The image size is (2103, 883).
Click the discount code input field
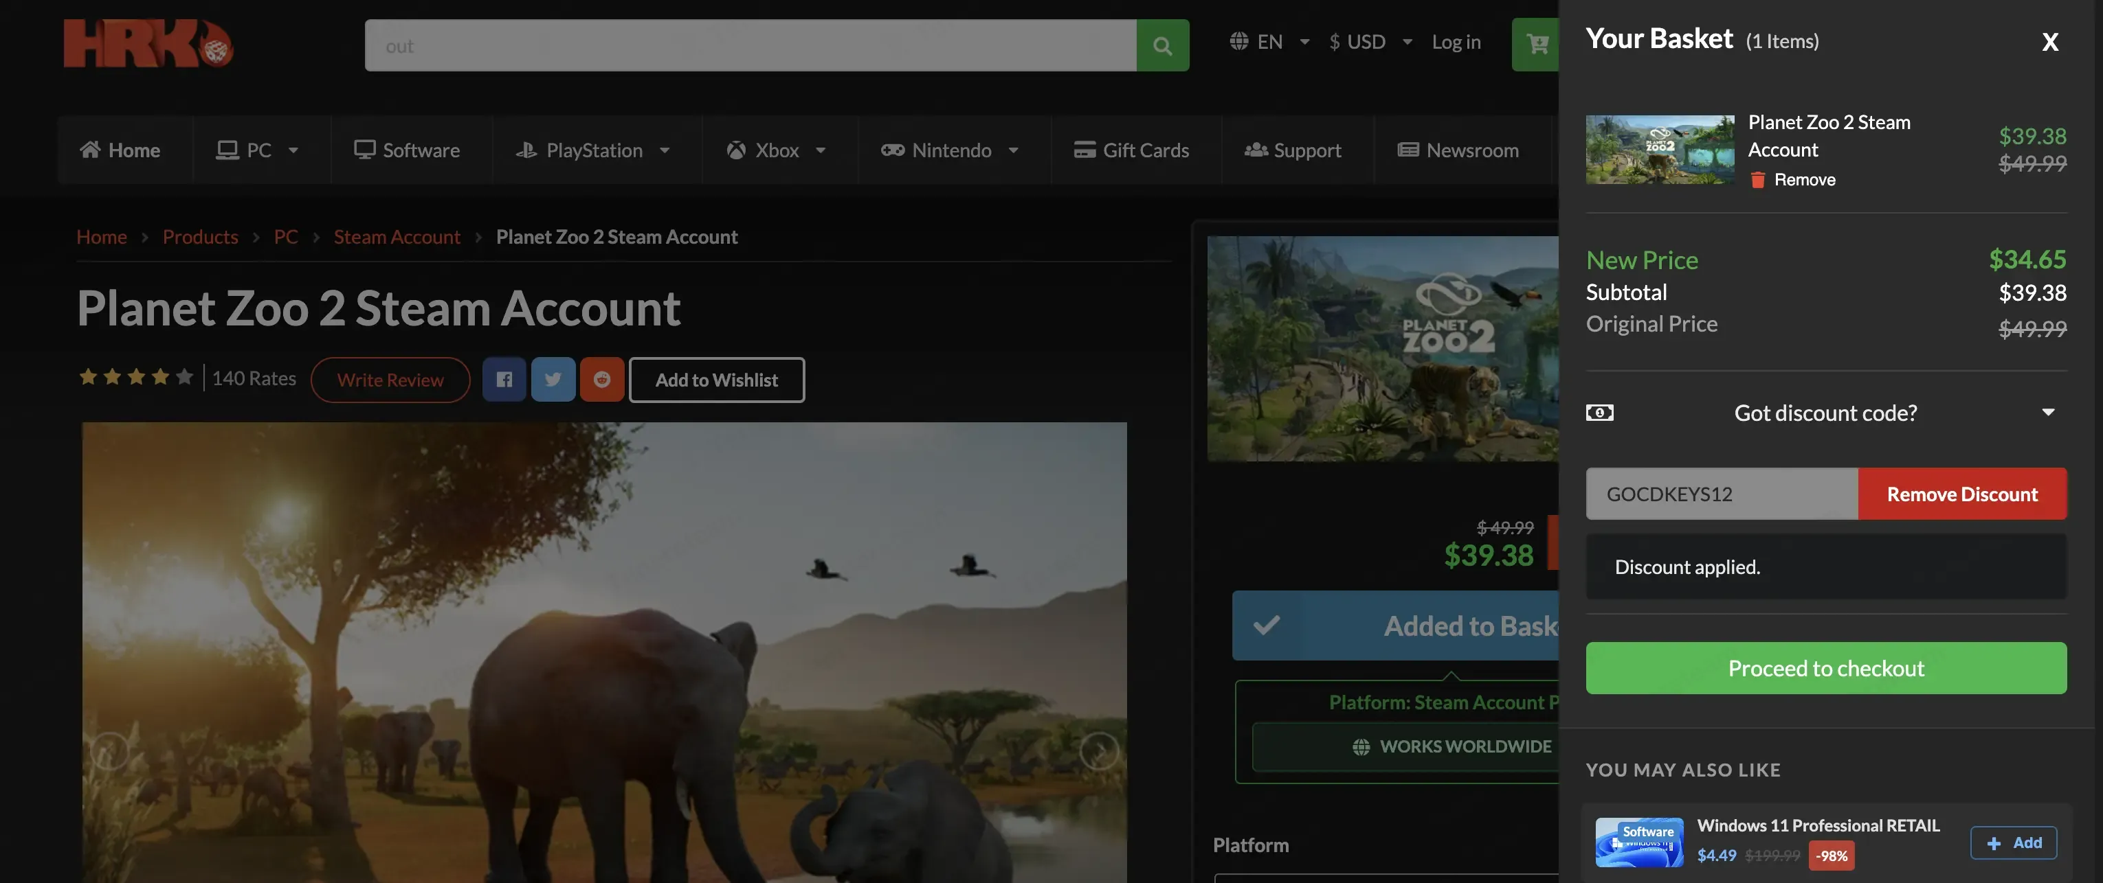(x=1722, y=494)
